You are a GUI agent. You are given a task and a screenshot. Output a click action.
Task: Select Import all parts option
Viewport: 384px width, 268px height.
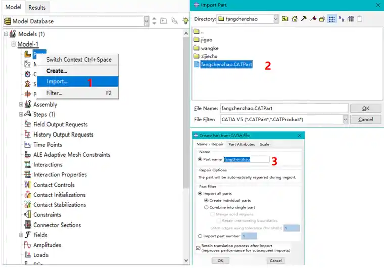(x=200, y=194)
